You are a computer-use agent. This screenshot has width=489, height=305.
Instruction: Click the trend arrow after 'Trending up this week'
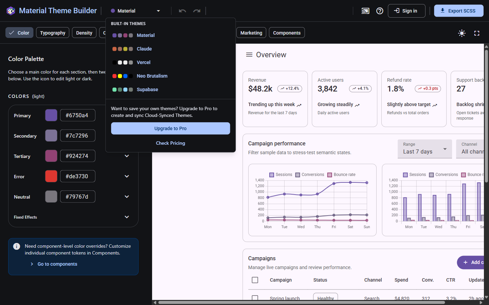pyautogui.click(x=299, y=105)
